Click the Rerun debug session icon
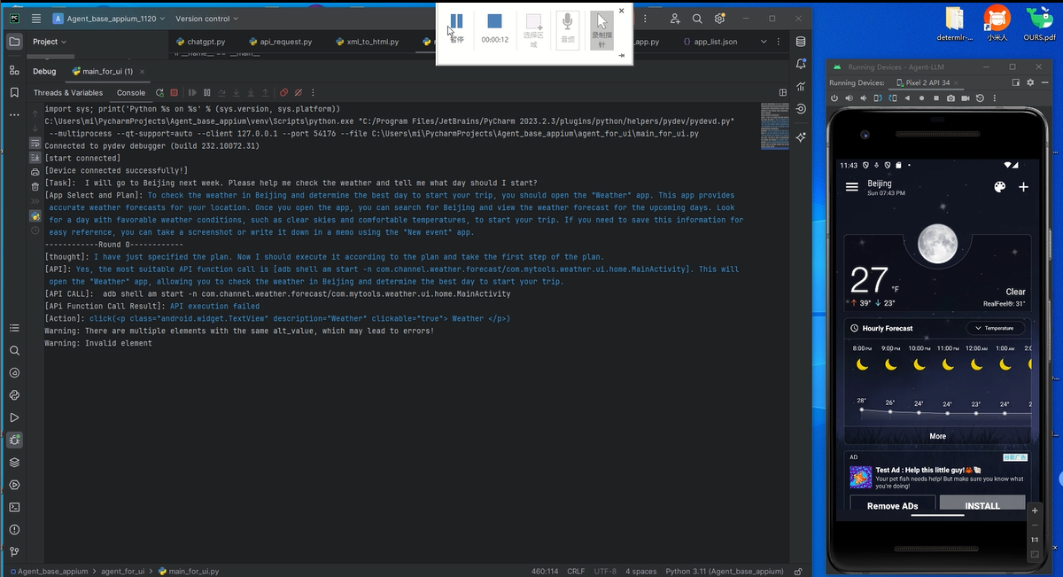 159,92
